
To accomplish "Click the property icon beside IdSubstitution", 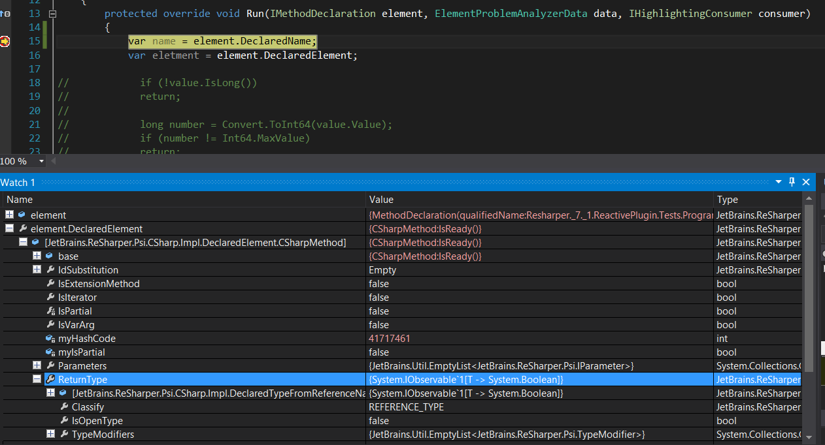I will (x=50, y=269).
